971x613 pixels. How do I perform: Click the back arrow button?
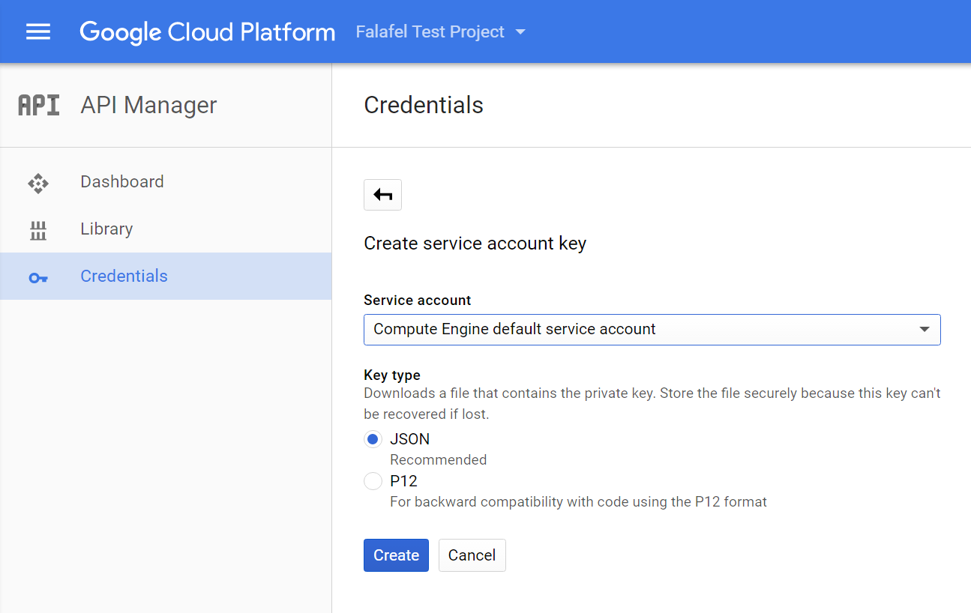click(x=382, y=194)
